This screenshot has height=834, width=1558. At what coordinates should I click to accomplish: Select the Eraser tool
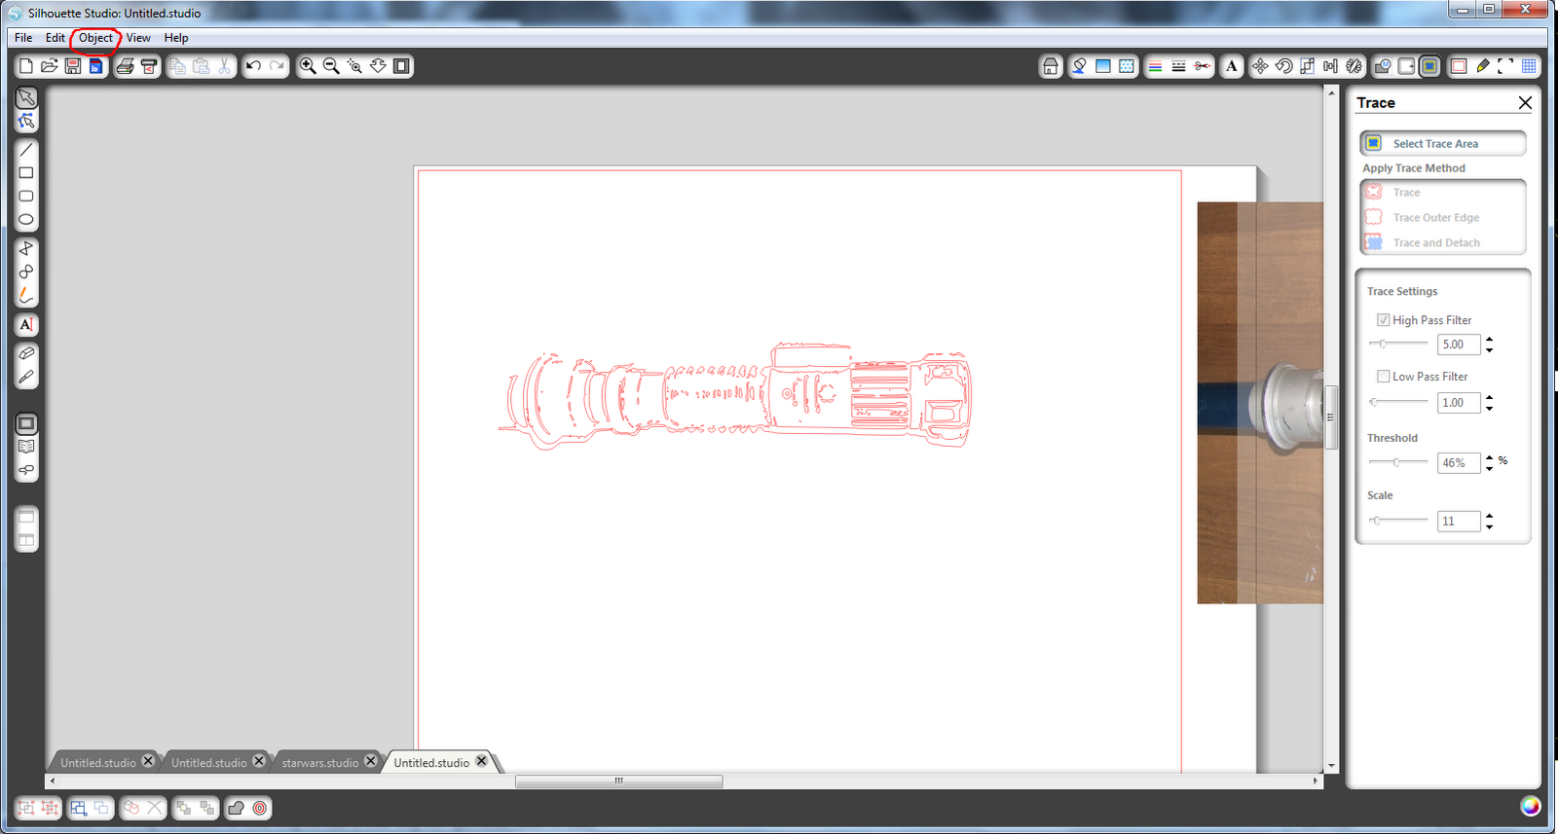click(x=26, y=353)
